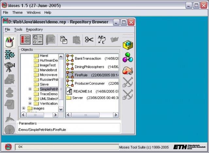This screenshot has height=153, width=209.
Task: Open the Tools menu
Action: click(x=18, y=29)
